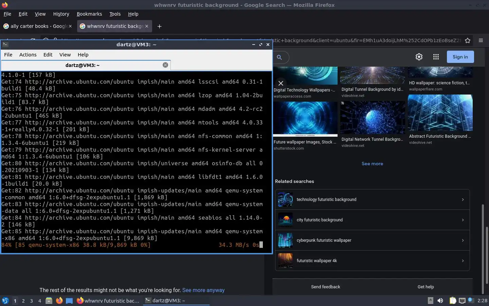The image size is (489, 306).
Task: Click the terminal window icon in title bar
Action: tap(5, 44)
